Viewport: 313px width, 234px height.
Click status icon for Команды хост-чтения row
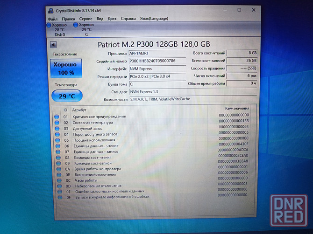coord(58,158)
